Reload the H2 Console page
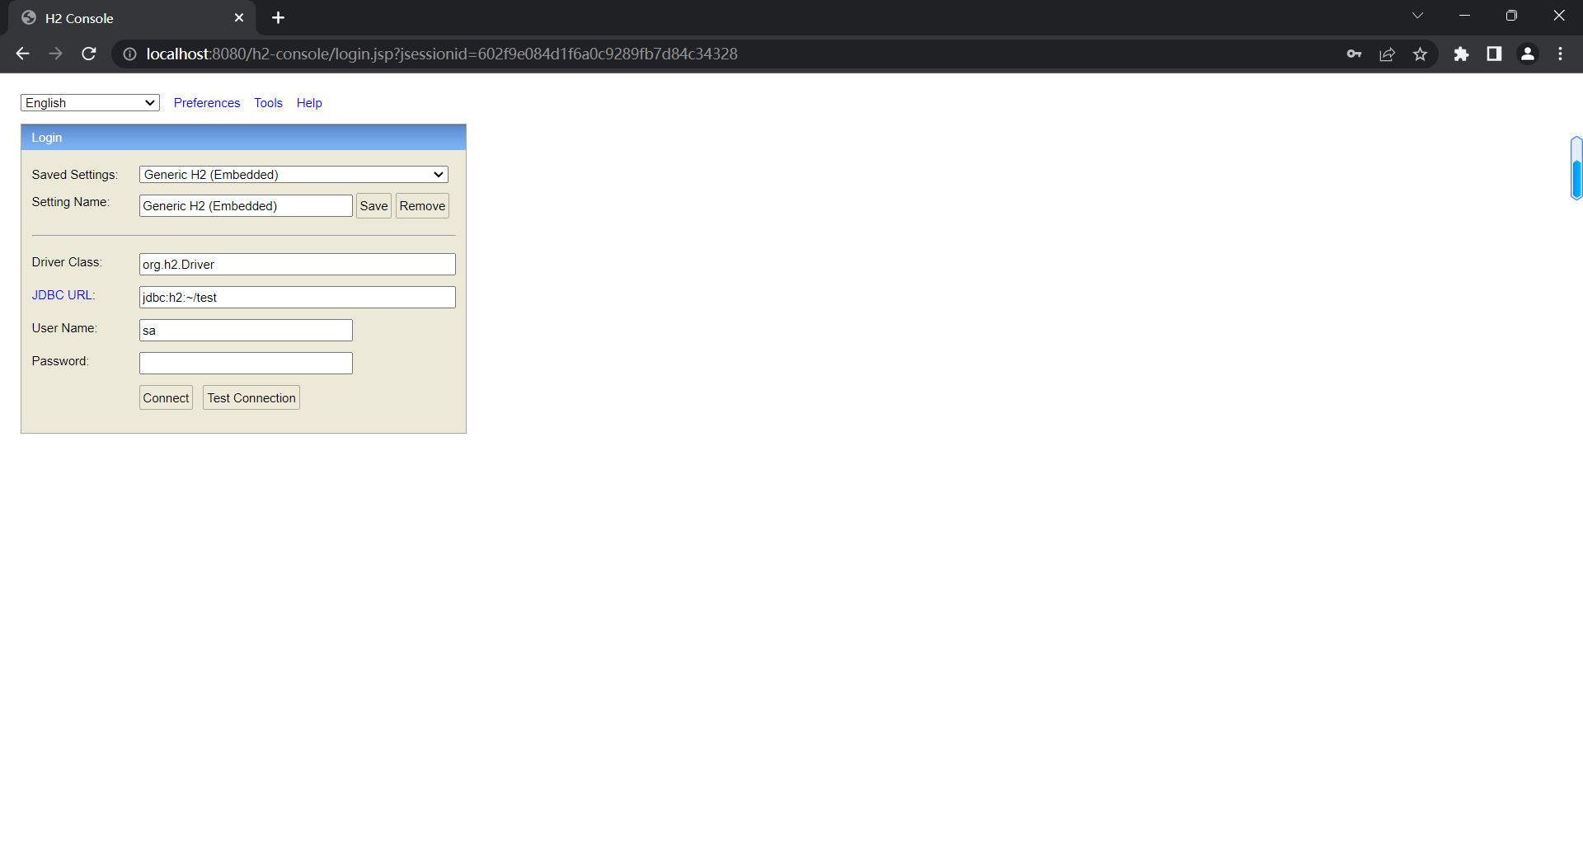The width and height of the screenshot is (1583, 841). [x=89, y=54]
